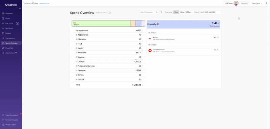The width and height of the screenshot is (270, 129).
Task: Click the Trial ends in 29 days text
Action: click(31, 3)
